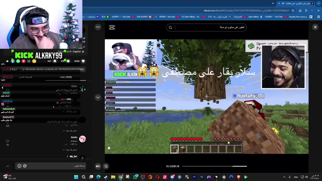The width and height of the screenshot is (322, 181).
Task: Expand 3 replies under Annie's comment
Action: pyautogui.click(x=70, y=150)
